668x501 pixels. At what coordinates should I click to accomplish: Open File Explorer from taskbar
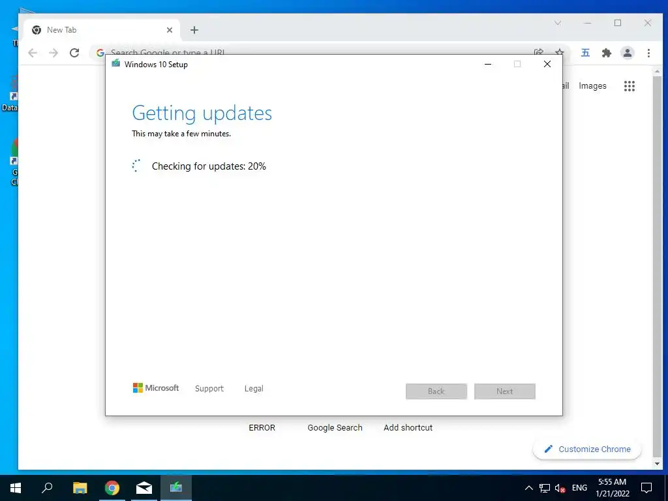tap(80, 488)
